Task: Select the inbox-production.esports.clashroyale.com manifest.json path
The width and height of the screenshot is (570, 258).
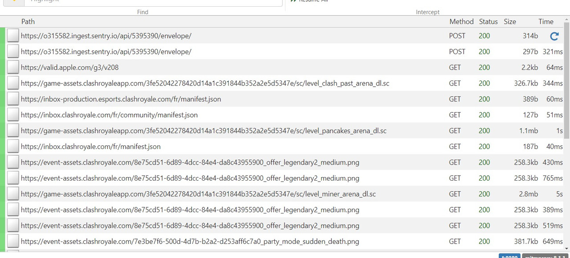Action: pyautogui.click(x=121, y=99)
